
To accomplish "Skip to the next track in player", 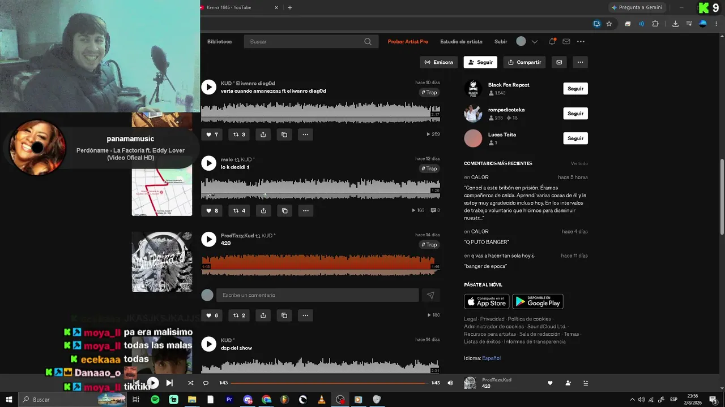I will [x=169, y=383].
